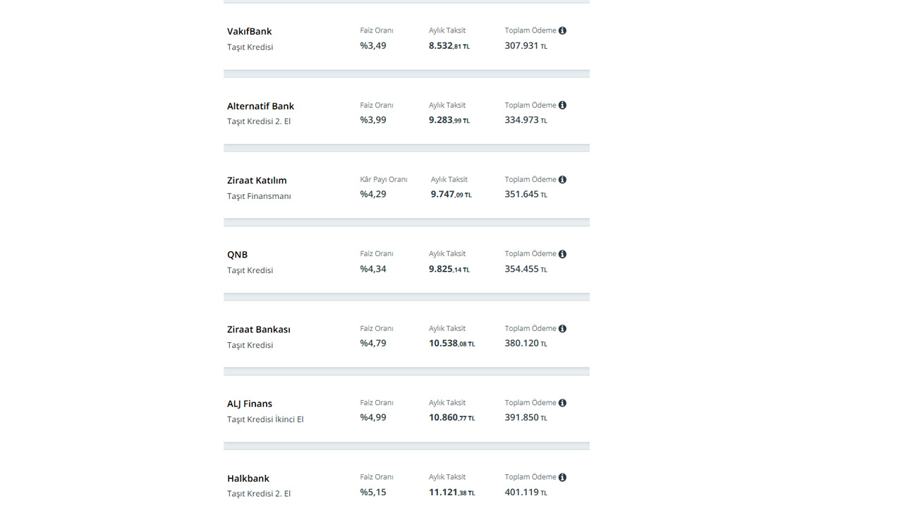Click the Halkbank Toplam Ödeme info icon
Image resolution: width=903 pixels, height=508 pixels.
(x=562, y=477)
